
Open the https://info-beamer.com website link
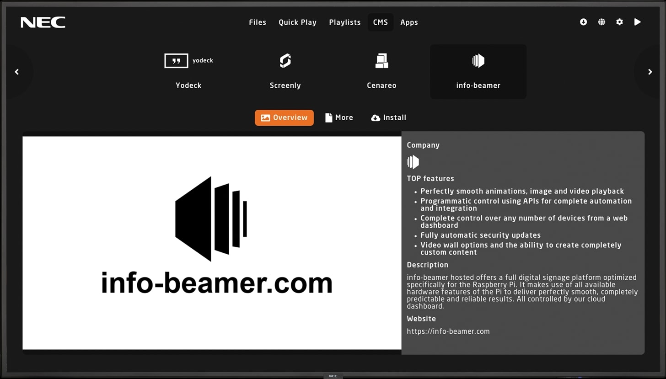(448, 331)
